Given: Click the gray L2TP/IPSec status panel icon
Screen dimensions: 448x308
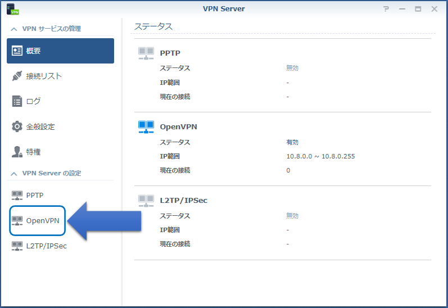Looking at the screenshot, I should 146,201.
